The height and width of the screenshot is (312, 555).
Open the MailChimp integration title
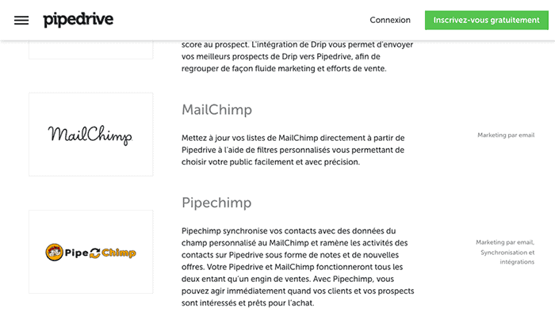tap(217, 109)
